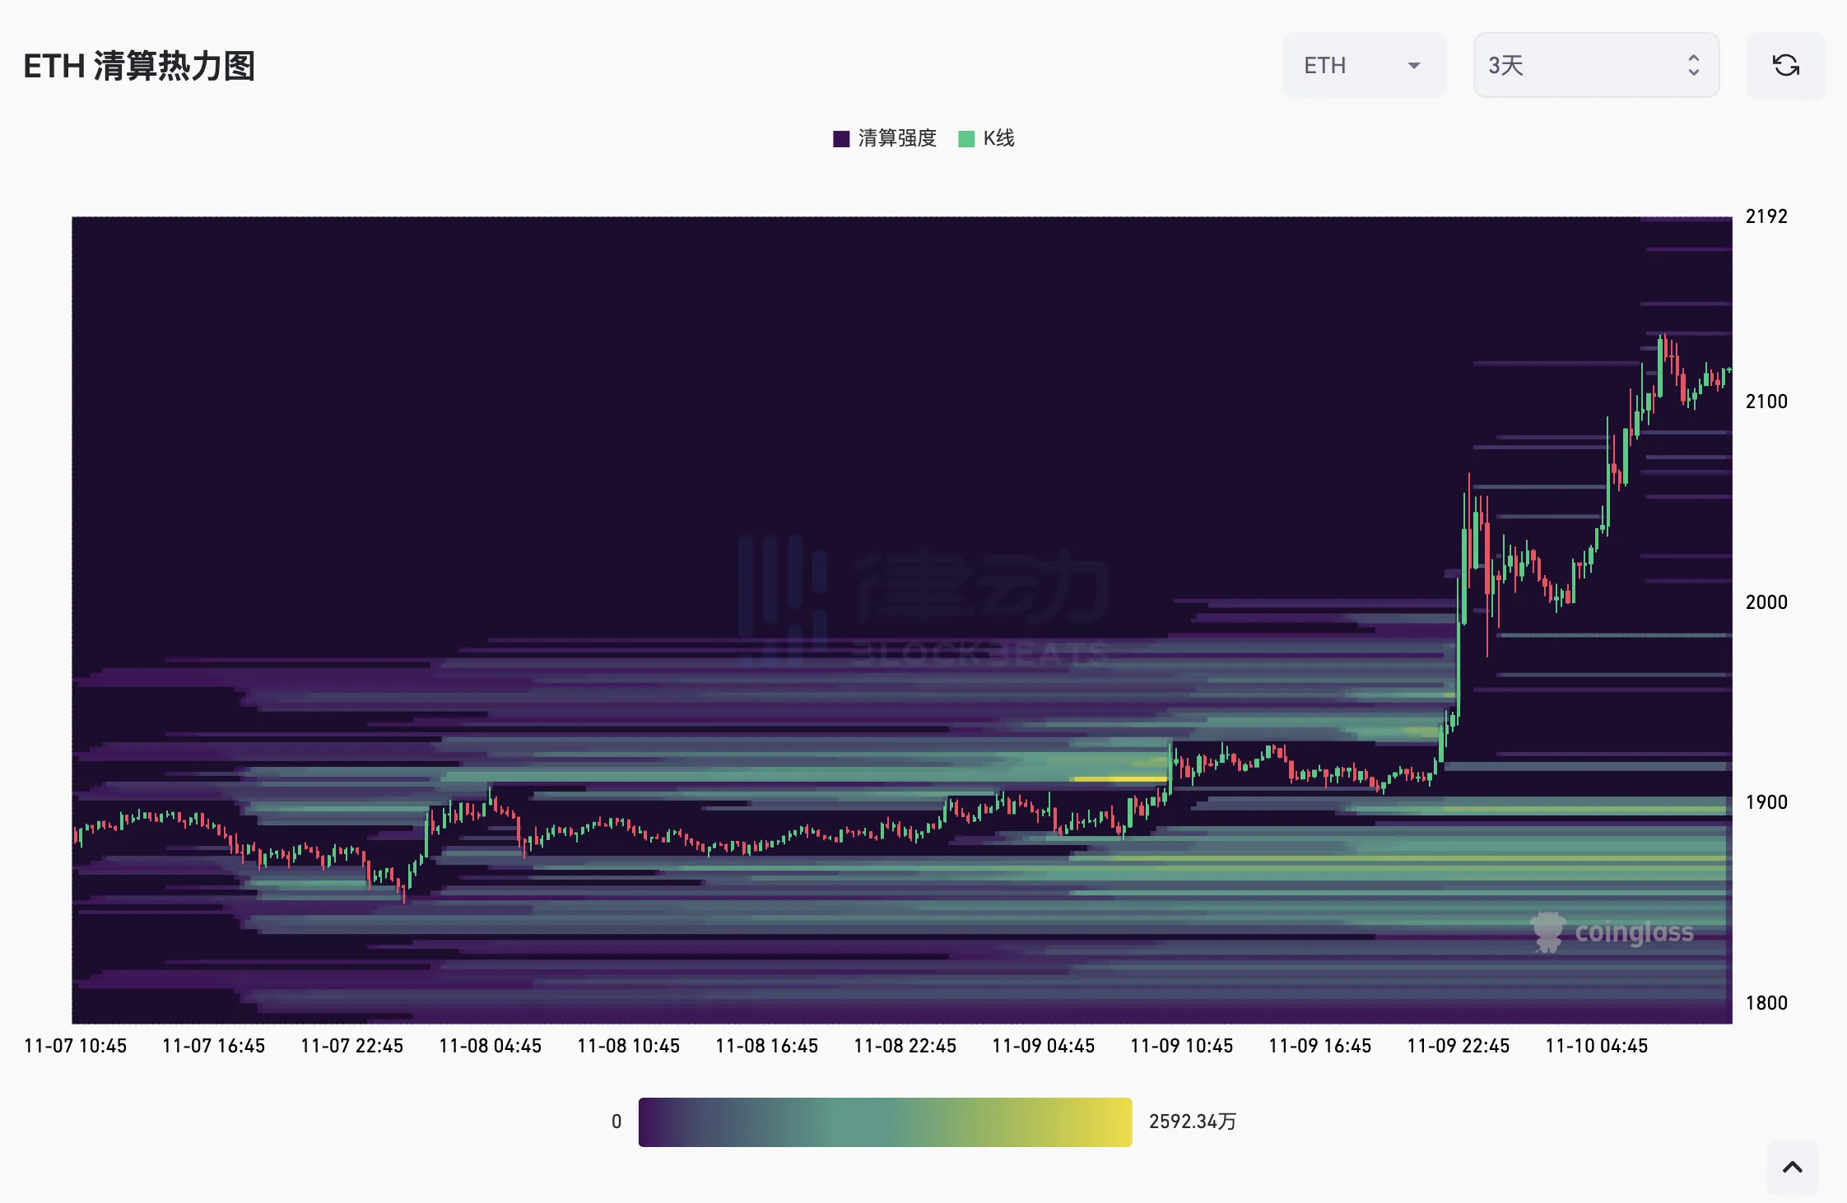
Task: Click the liquidation color gradient bar
Action: 885,1122
